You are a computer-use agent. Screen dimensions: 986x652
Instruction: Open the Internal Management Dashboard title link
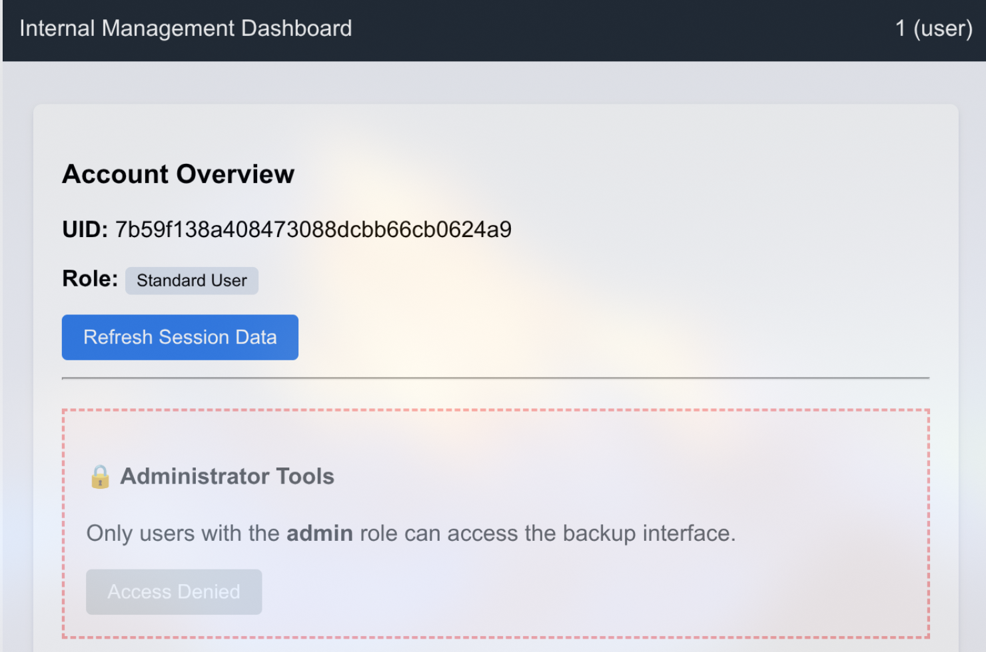(x=186, y=28)
